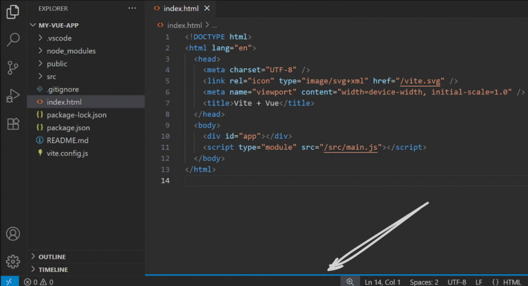Open README.md in Explorer

tap(68, 140)
